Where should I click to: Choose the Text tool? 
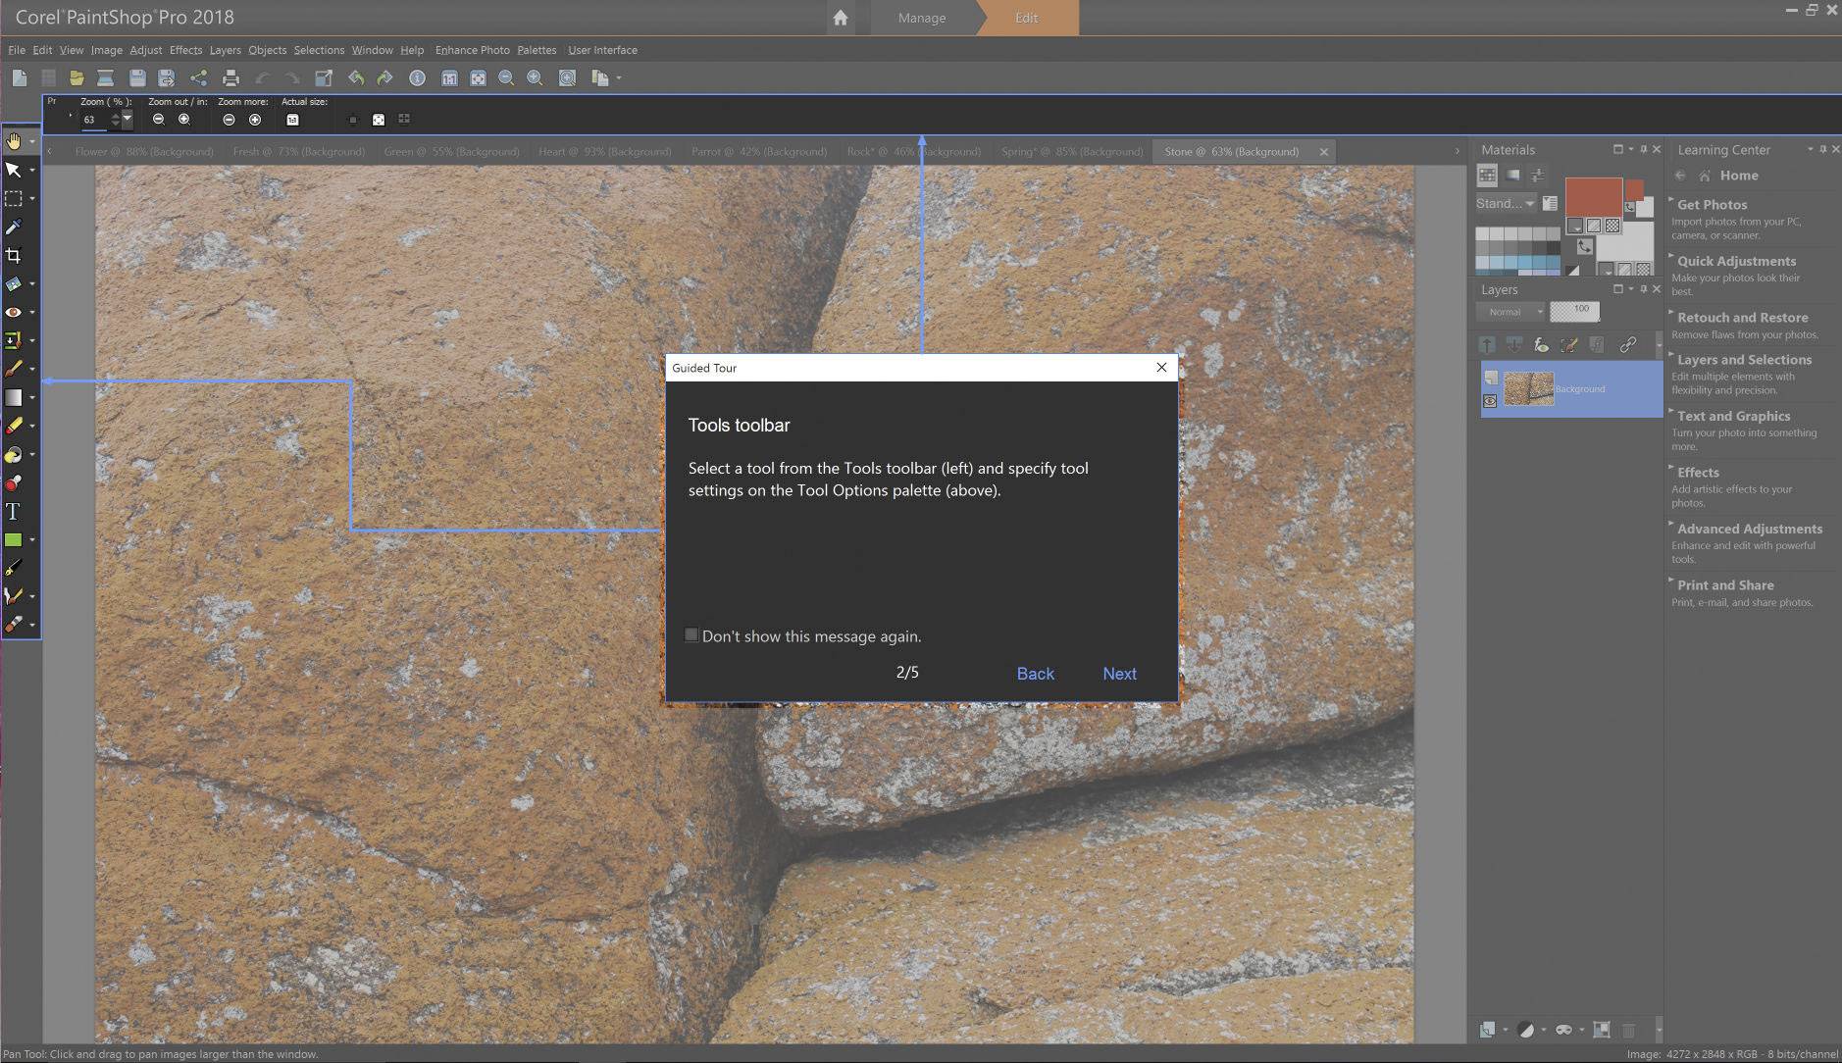point(15,511)
